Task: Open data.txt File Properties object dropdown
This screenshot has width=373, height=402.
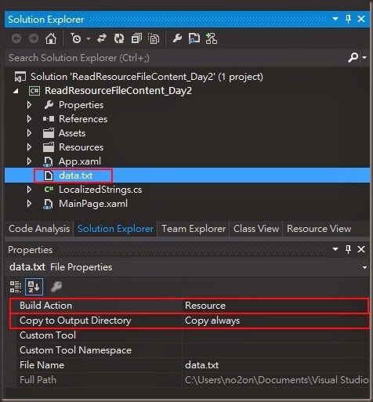Action: (364, 267)
